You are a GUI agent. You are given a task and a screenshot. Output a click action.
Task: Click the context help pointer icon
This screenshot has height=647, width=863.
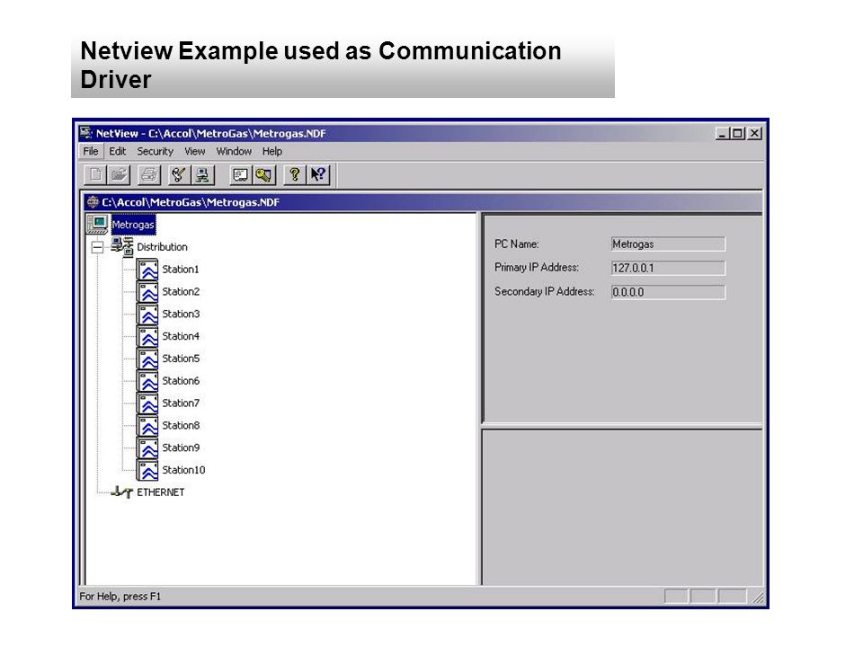click(x=318, y=175)
